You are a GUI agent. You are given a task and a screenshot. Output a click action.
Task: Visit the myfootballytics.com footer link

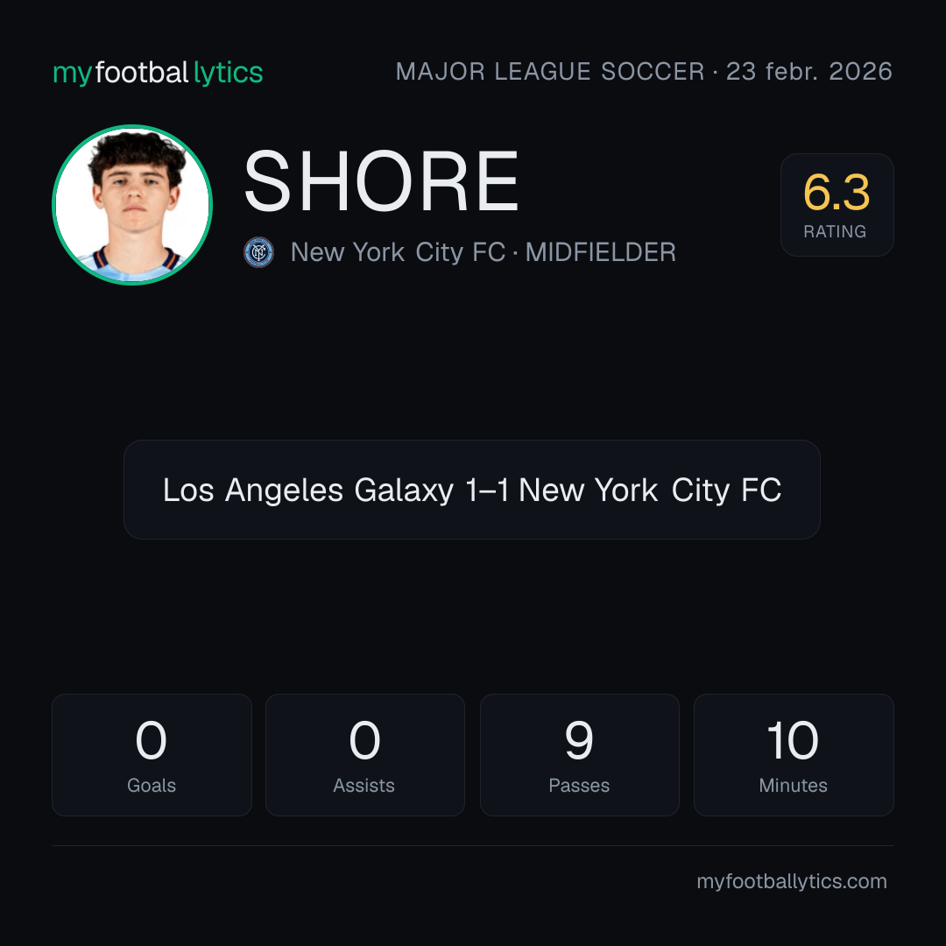coord(792,881)
